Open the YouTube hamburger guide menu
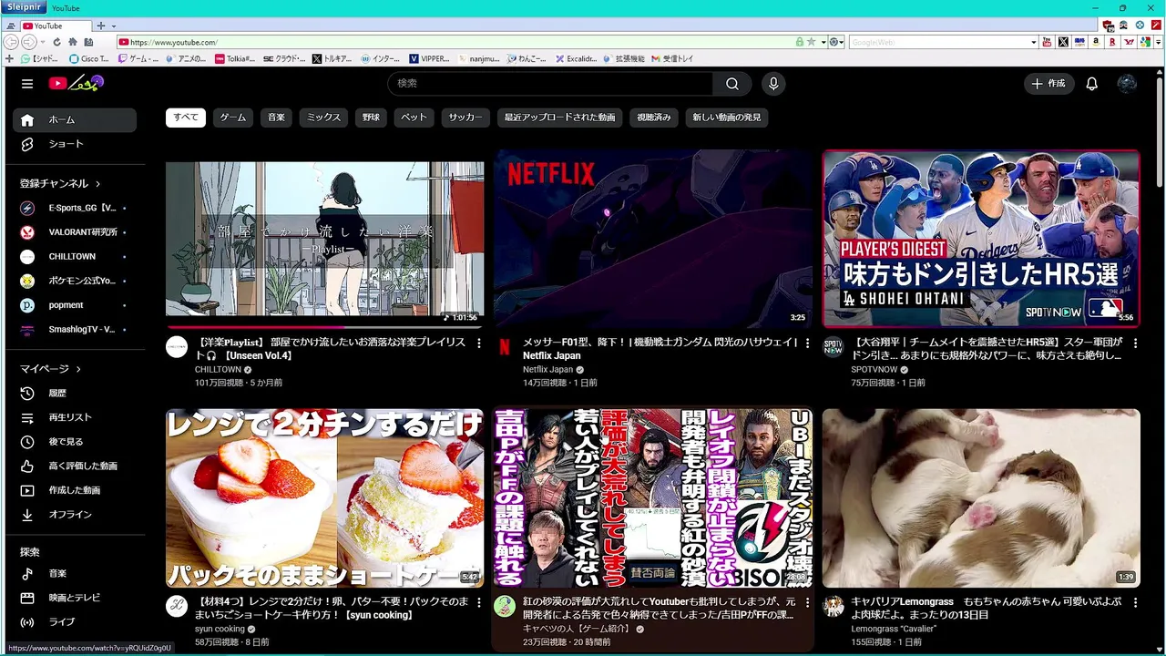Image resolution: width=1166 pixels, height=656 pixels. click(x=27, y=84)
